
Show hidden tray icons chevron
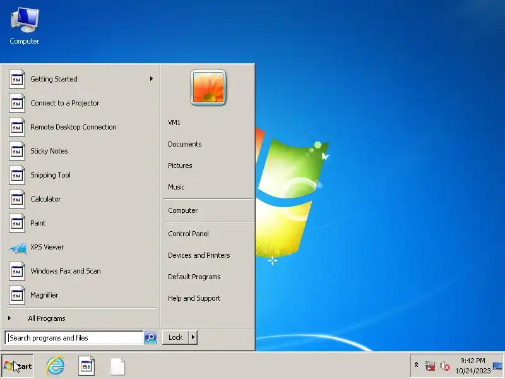tap(416, 365)
